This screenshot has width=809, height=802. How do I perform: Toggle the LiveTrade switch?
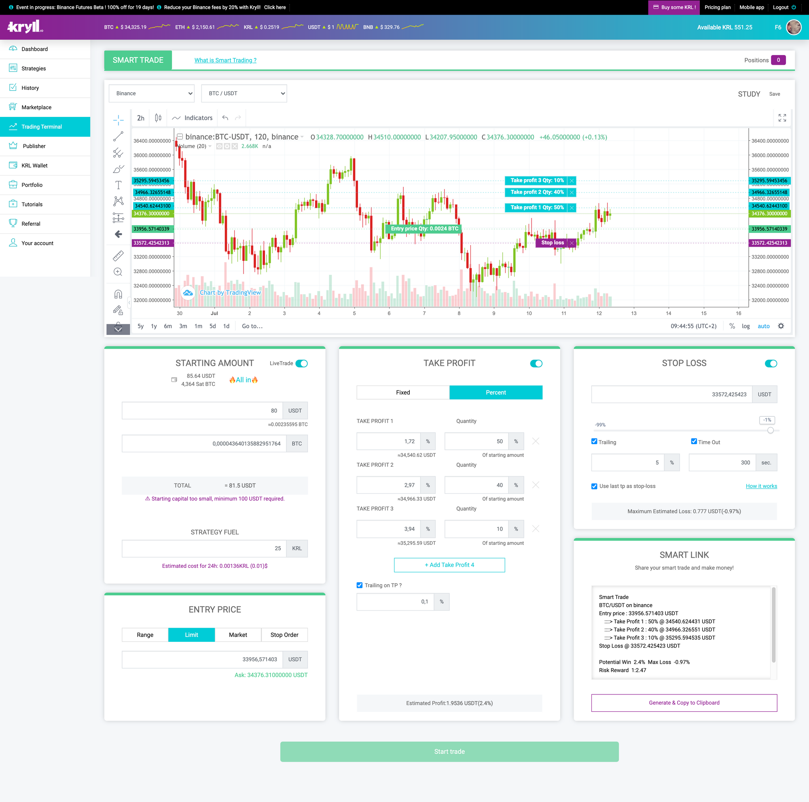point(301,363)
